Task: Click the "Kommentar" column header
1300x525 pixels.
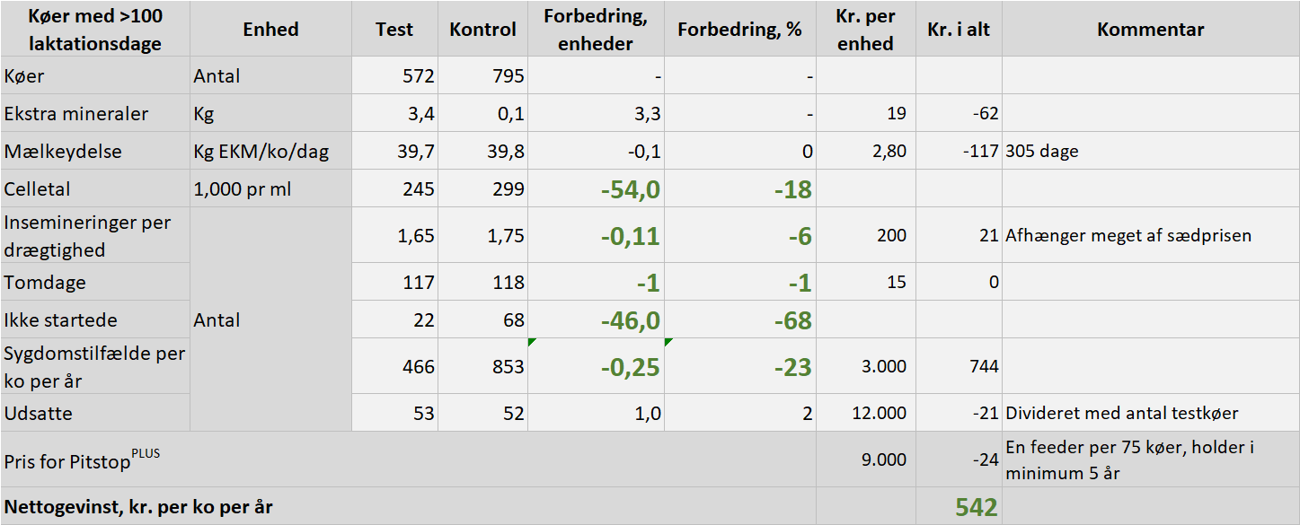Action: click(1150, 29)
